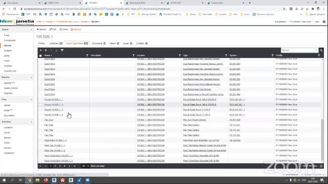This screenshot has width=328, height=184.
Task: Filter the System column
Action: point(272,55)
